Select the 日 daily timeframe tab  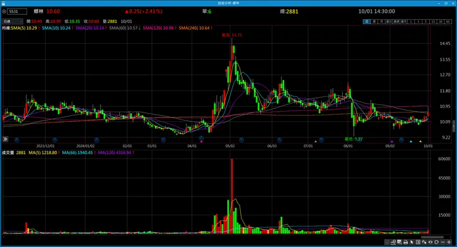click(367, 22)
